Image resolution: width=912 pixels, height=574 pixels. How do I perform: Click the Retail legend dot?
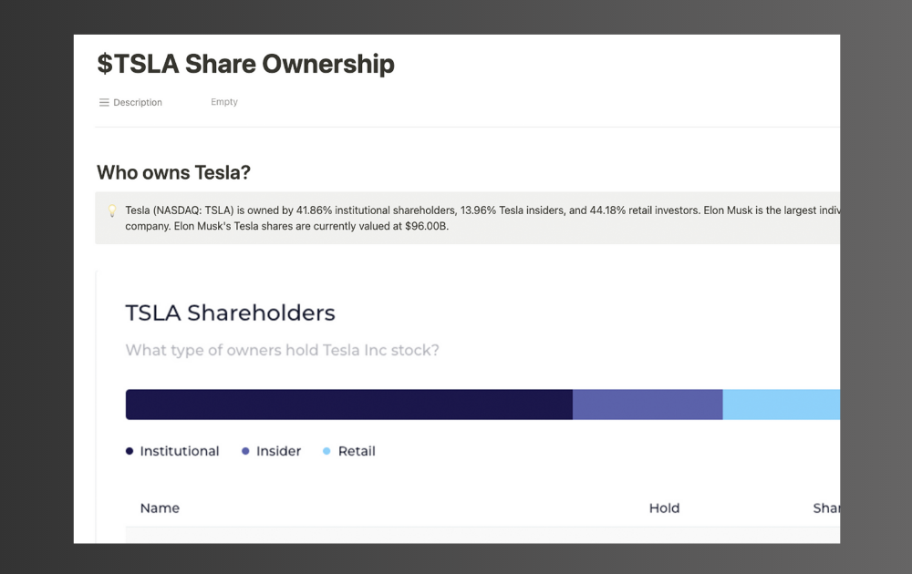pos(326,451)
